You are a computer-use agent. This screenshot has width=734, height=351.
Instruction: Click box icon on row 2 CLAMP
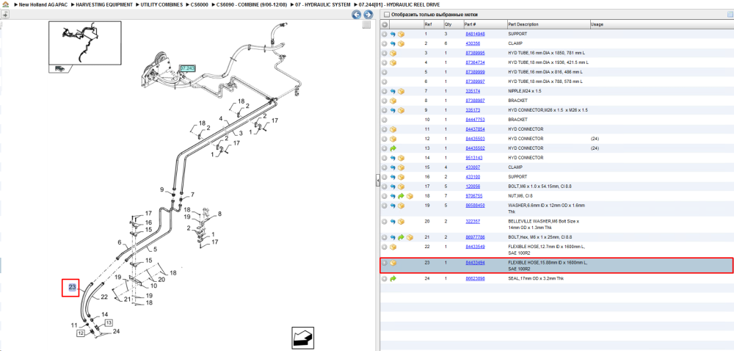(401, 43)
